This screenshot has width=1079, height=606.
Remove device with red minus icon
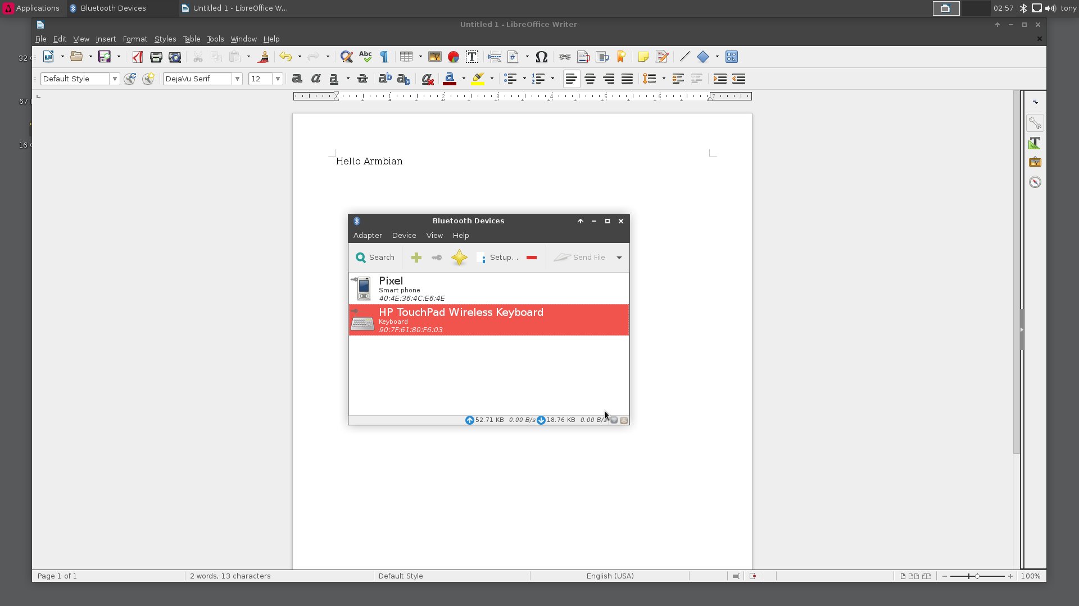pyautogui.click(x=532, y=258)
